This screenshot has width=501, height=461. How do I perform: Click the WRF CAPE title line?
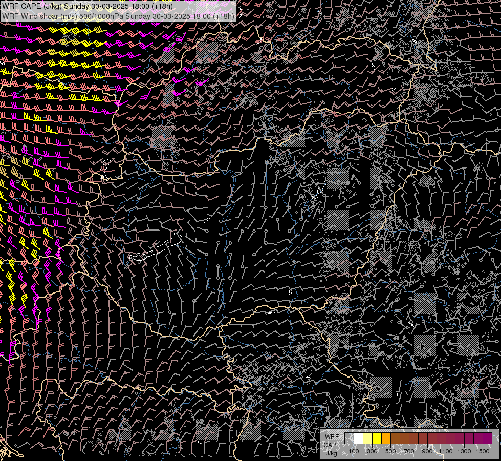tap(88, 6)
